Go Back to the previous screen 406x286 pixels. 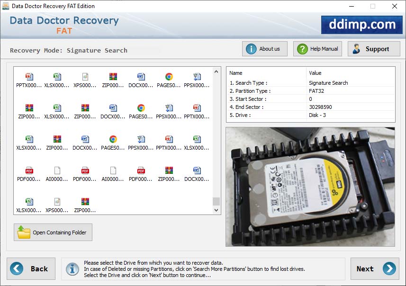click(31, 268)
